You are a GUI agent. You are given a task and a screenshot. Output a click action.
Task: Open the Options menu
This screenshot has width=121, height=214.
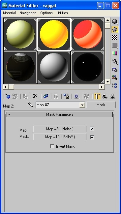coord(46,13)
